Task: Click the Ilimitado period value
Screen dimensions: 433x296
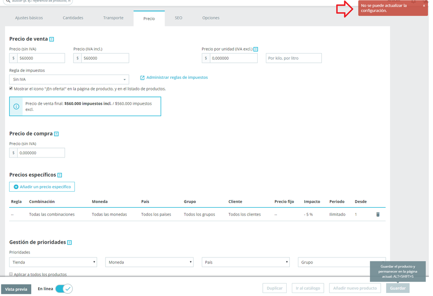Action: [337, 214]
